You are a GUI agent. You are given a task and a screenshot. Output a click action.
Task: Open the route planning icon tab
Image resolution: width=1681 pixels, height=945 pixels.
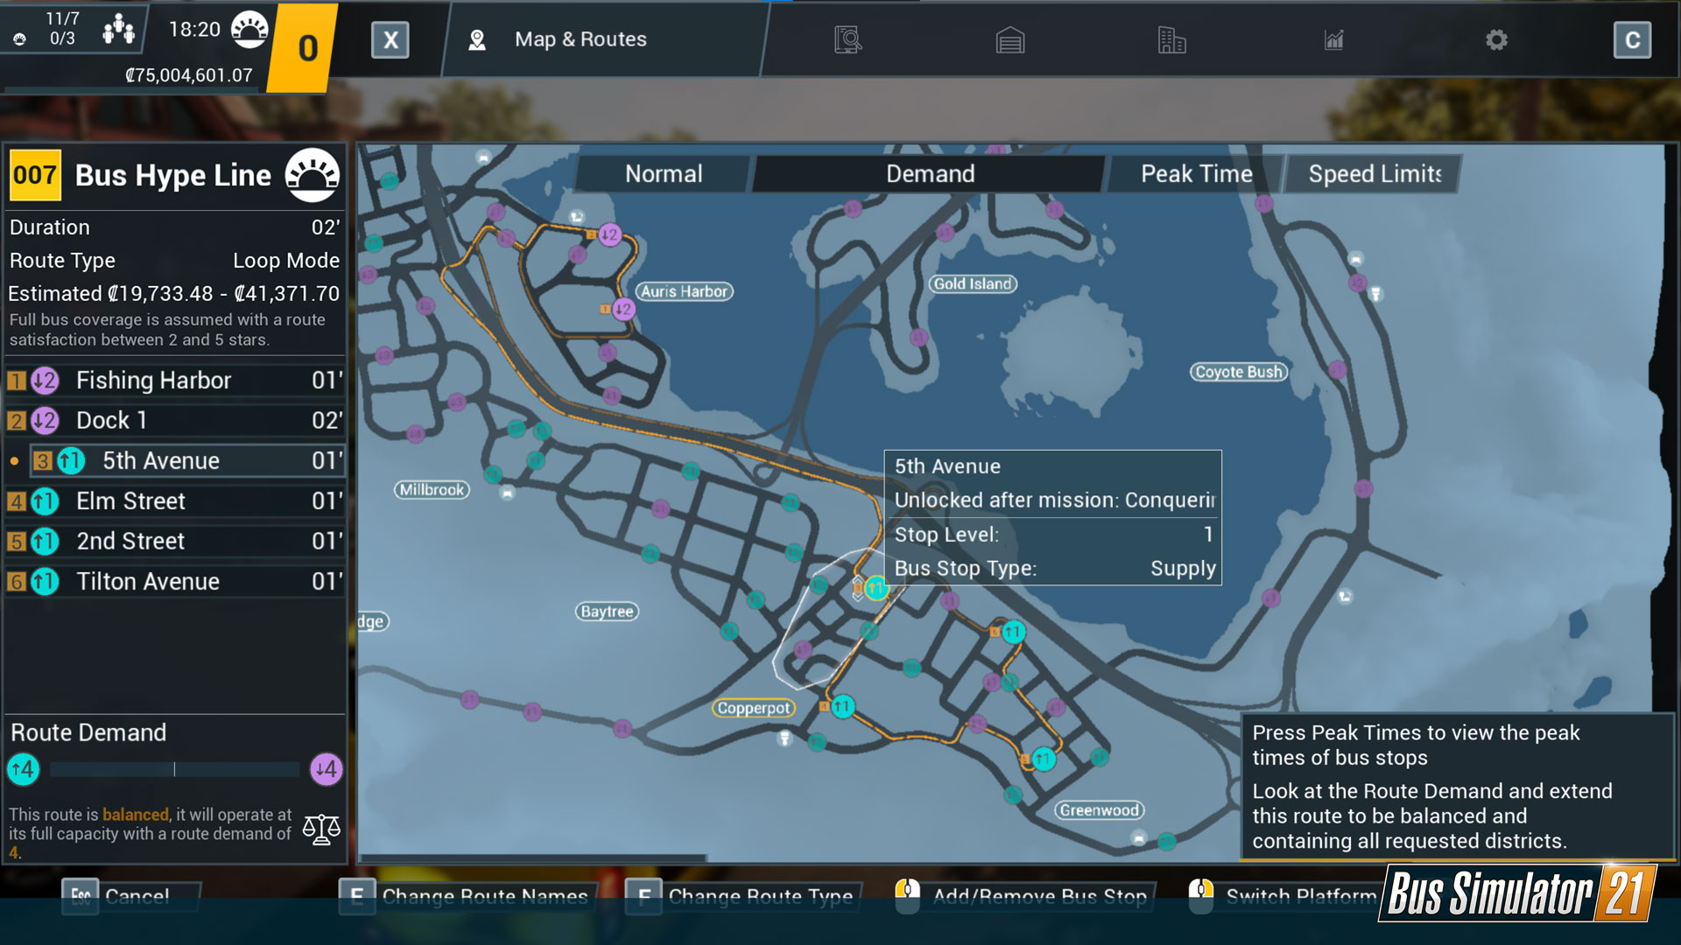tap(848, 40)
